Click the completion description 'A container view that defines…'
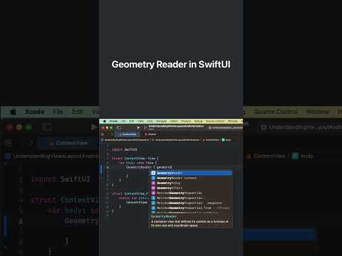Viewport: 342px width, 256px height. coord(190,223)
